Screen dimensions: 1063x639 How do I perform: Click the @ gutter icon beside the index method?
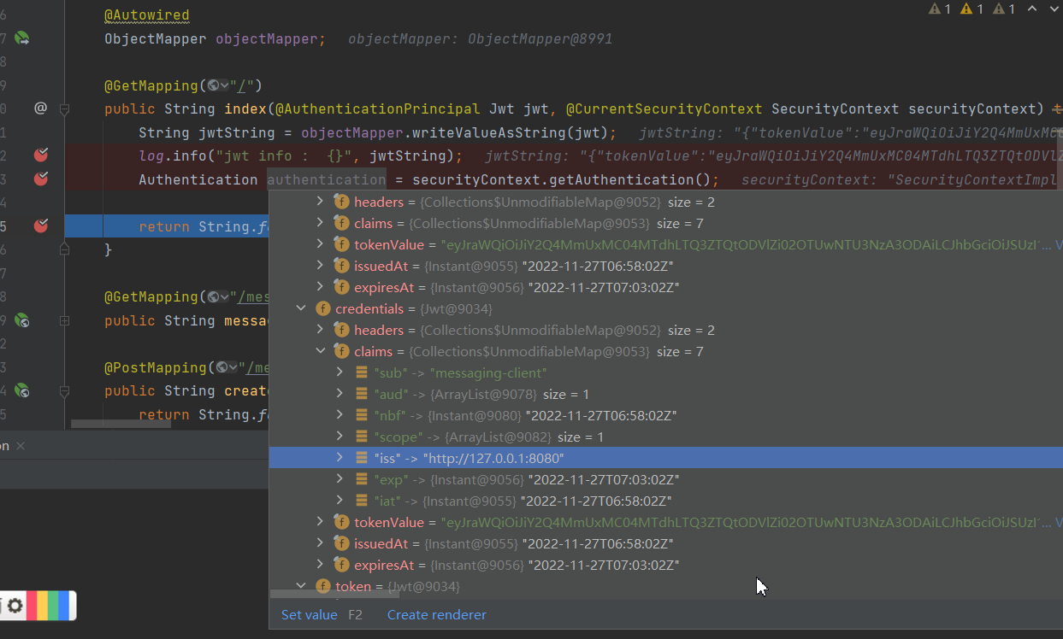point(40,108)
